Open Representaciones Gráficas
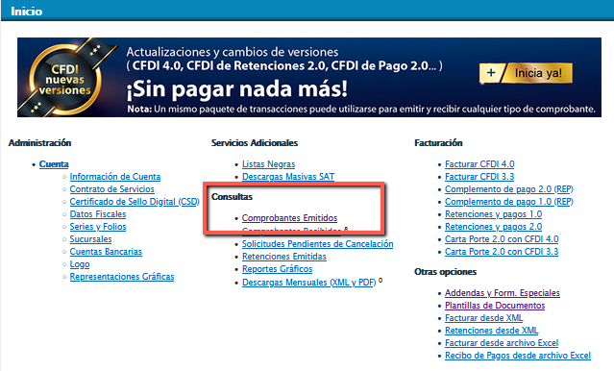 (122, 277)
